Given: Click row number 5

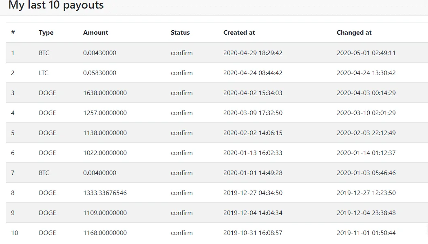Looking at the screenshot, I should click(x=13, y=133).
